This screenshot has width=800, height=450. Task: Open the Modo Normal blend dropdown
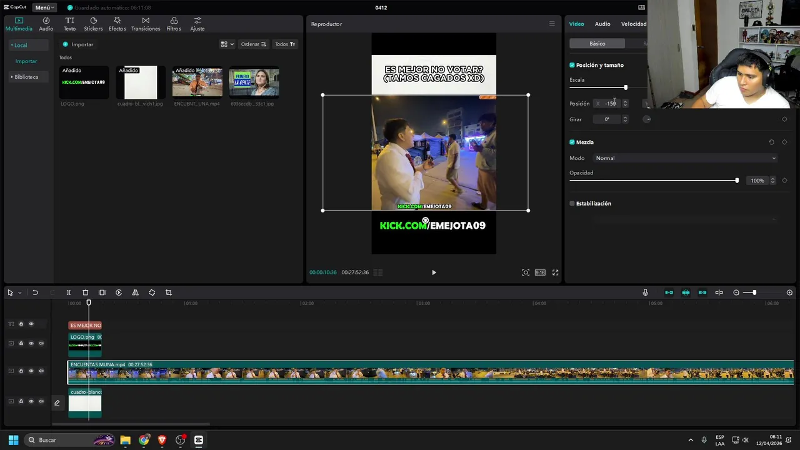[x=685, y=158]
